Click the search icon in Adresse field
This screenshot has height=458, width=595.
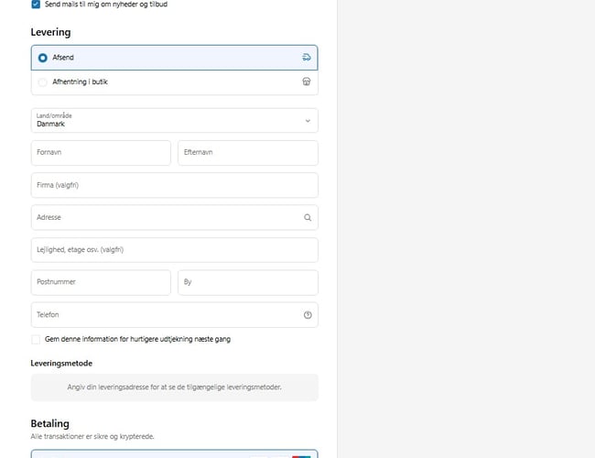click(x=308, y=218)
